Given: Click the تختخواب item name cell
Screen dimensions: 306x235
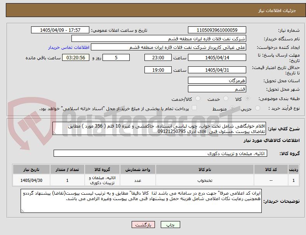Looking at the screenshot, I should coord(205,180).
